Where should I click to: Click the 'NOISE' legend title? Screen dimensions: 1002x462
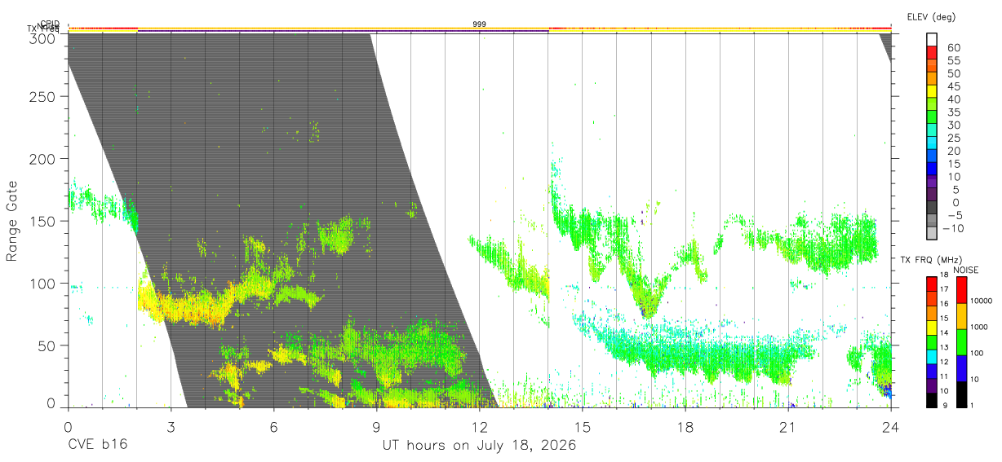[966, 270]
